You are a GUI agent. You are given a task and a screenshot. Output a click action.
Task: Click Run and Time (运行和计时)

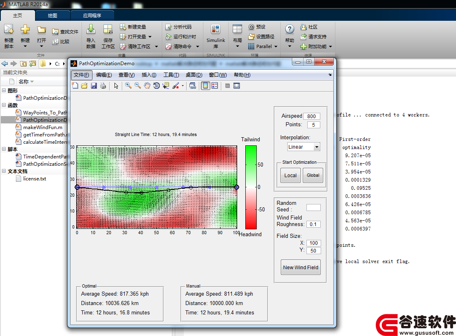(x=181, y=37)
